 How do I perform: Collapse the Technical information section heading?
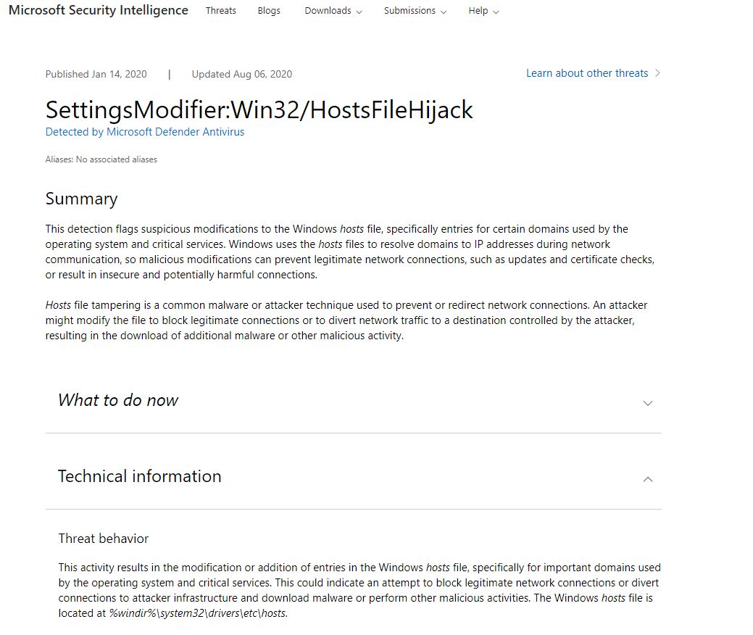click(x=139, y=476)
